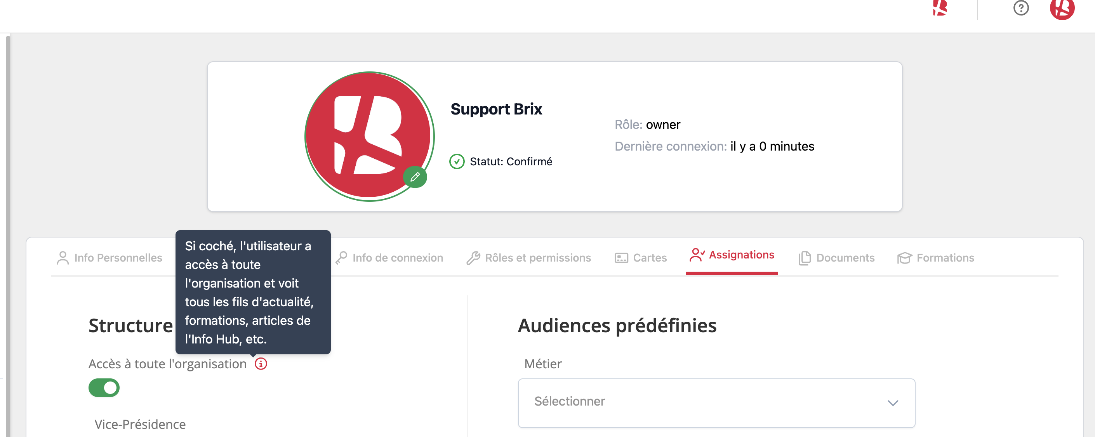Click the Vice-Présidence field label
The height and width of the screenshot is (437, 1095).
(140, 424)
